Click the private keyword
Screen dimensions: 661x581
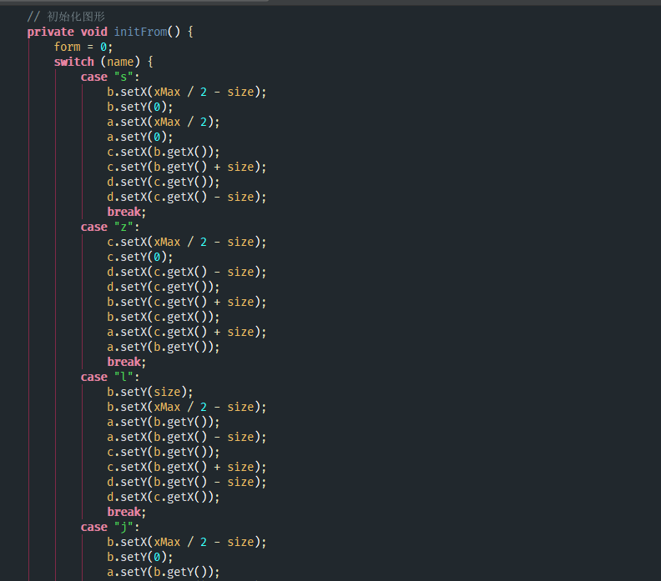pyautogui.click(x=50, y=32)
